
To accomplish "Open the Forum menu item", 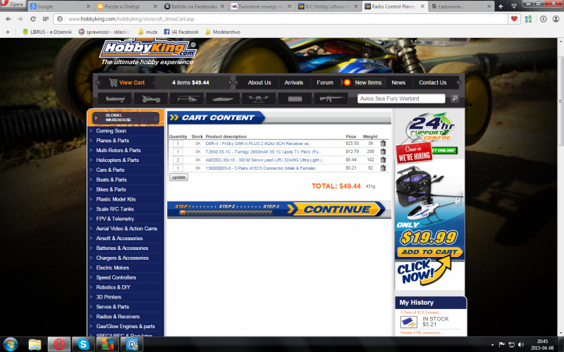I will pyautogui.click(x=325, y=82).
